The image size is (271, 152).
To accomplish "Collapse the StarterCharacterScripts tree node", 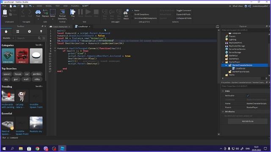I will click(x=226, y=65).
